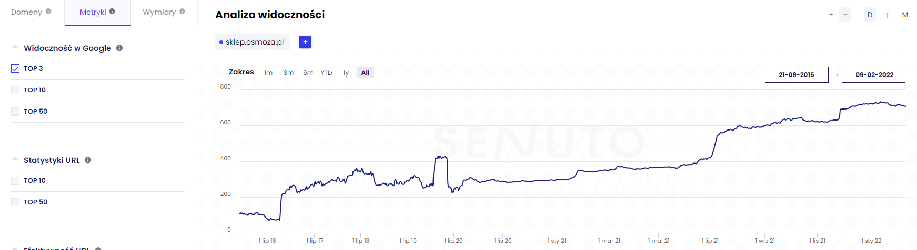Set range to YTD
The height and width of the screenshot is (250, 917).
click(x=326, y=73)
